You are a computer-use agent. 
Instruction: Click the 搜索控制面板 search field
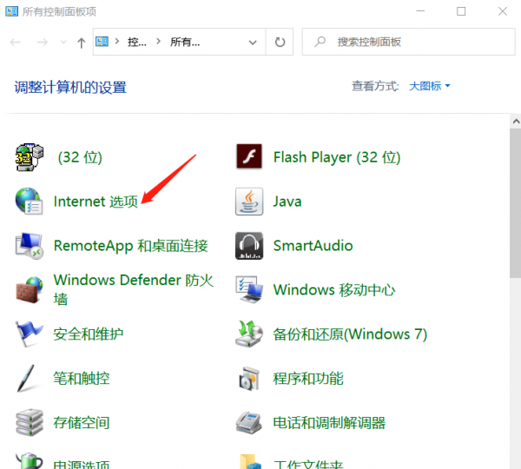click(x=408, y=42)
